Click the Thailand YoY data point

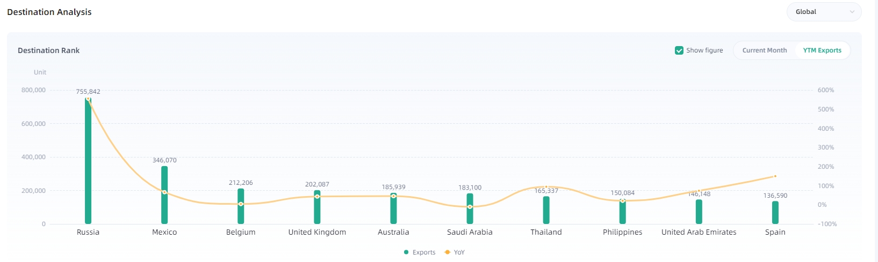[546, 187]
